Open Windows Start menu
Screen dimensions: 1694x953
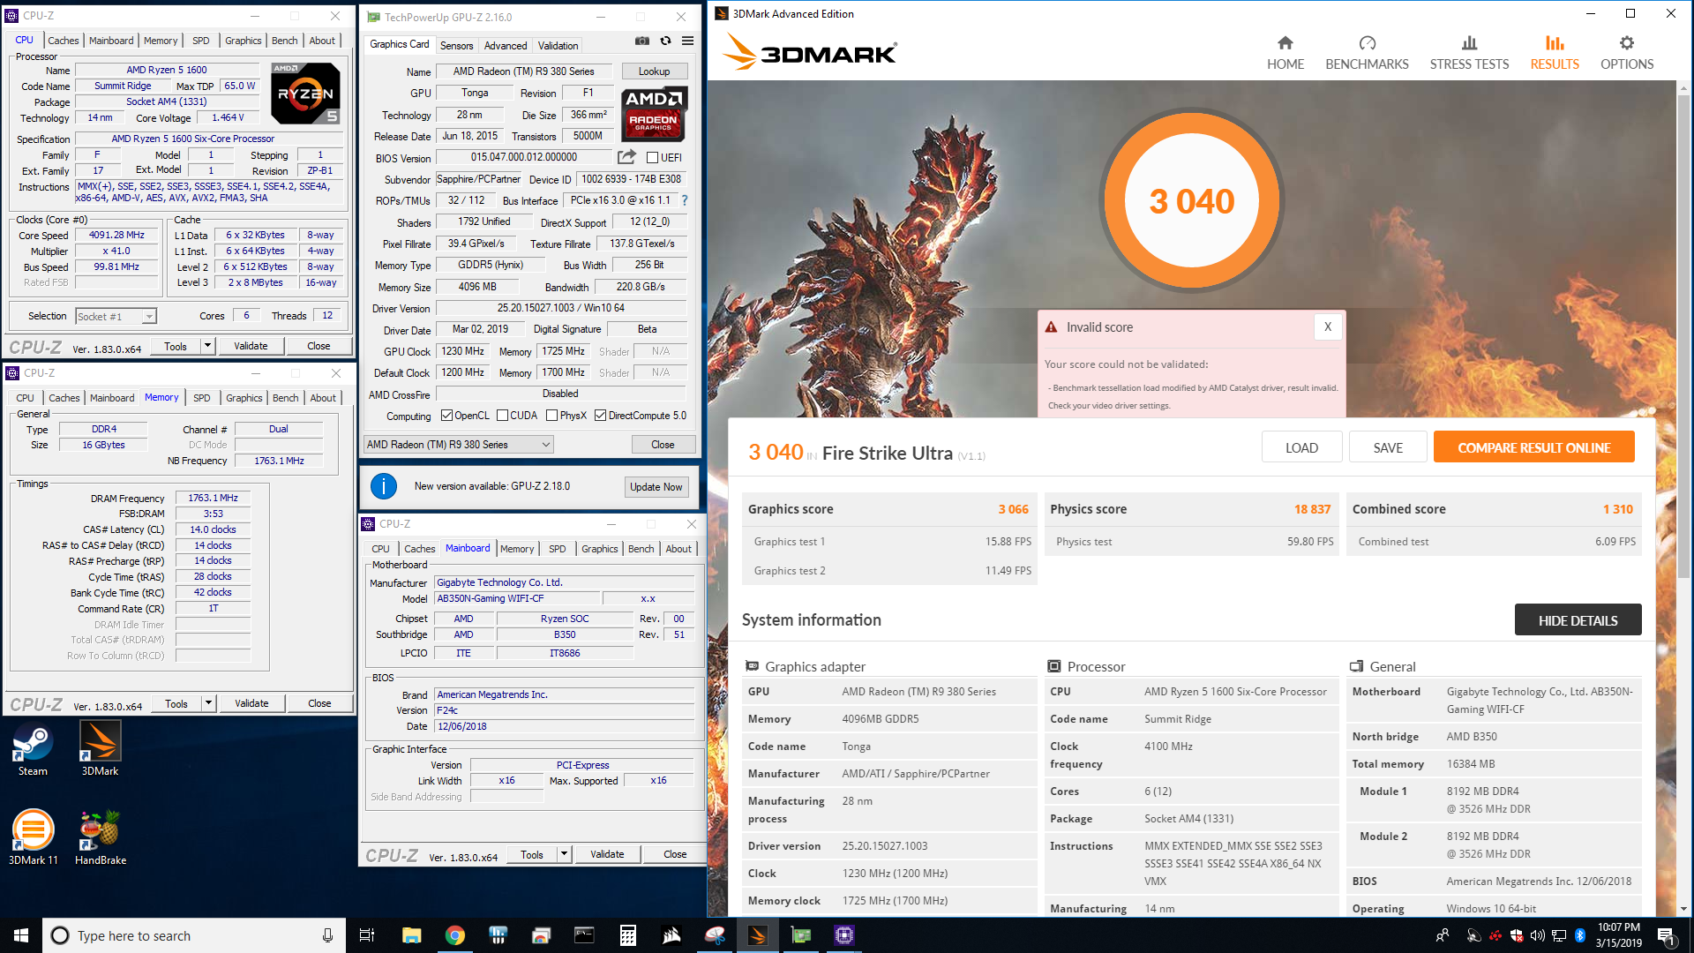tap(21, 935)
